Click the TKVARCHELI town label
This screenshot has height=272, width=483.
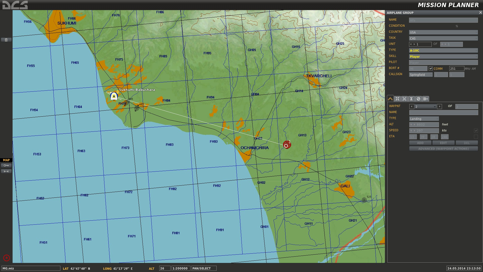(x=319, y=76)
